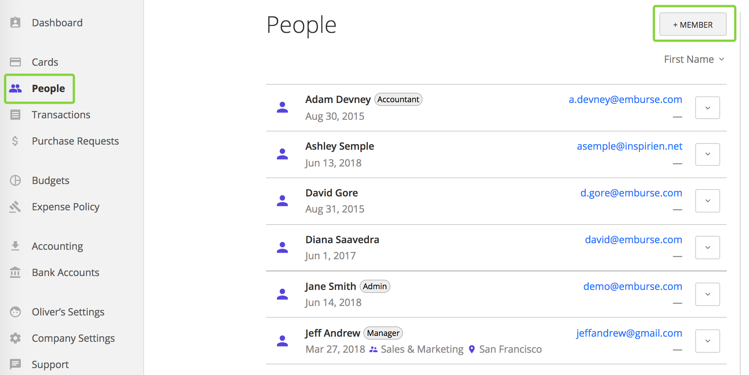
Task: Click the Company Settings gear icon
Action: point(15,338)
